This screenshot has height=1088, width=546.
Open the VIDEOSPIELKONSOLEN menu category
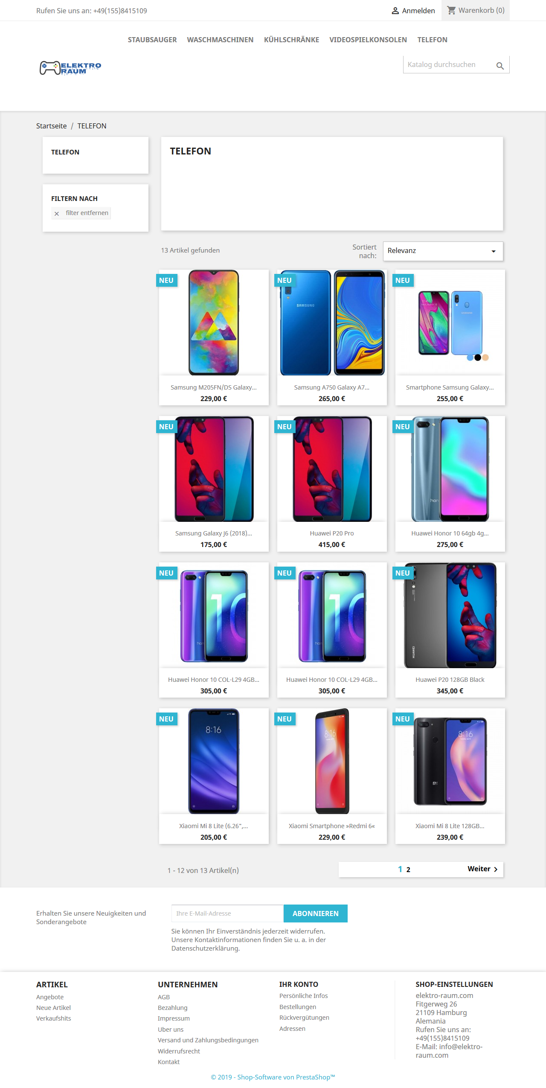click(x=368, y=40)
